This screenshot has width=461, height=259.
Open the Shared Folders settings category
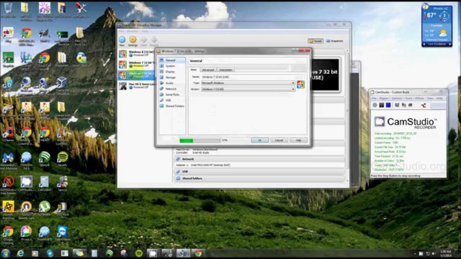tap(172, 106)
